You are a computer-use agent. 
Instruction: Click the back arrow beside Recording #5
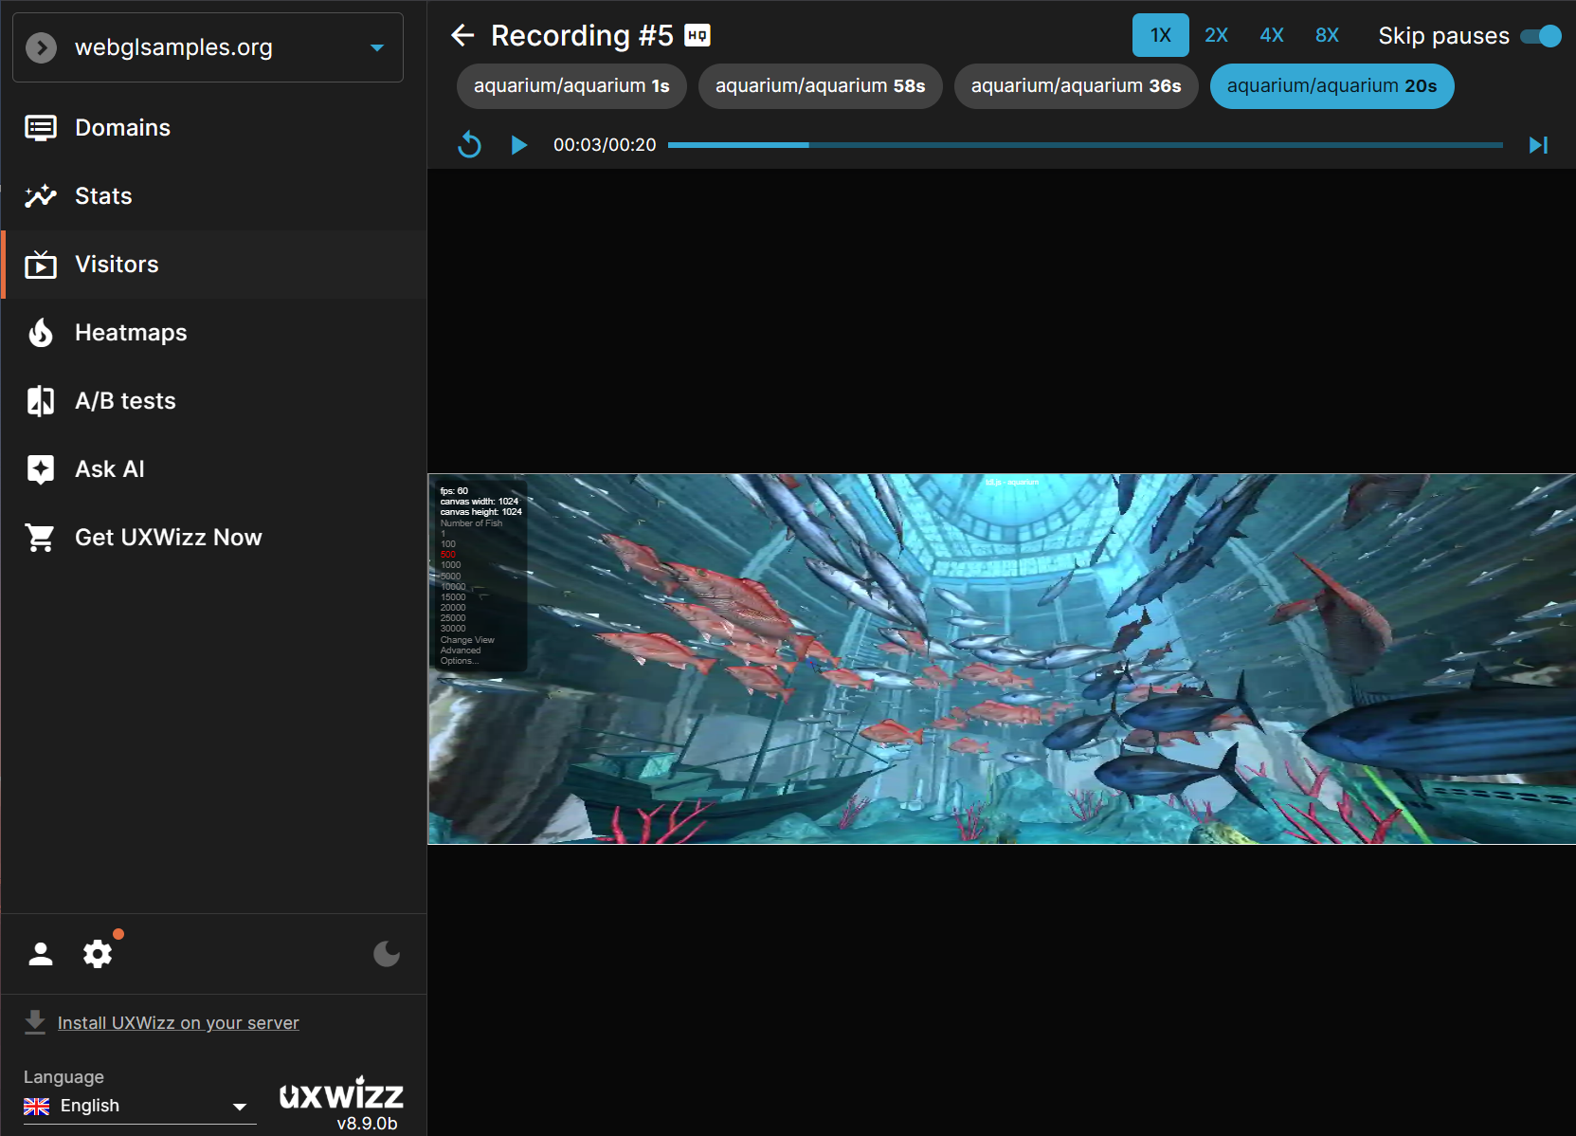tap(462, 36)
